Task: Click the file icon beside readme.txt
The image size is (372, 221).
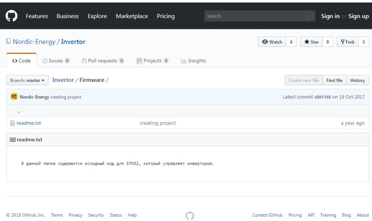Action: [x=12, y=123]
